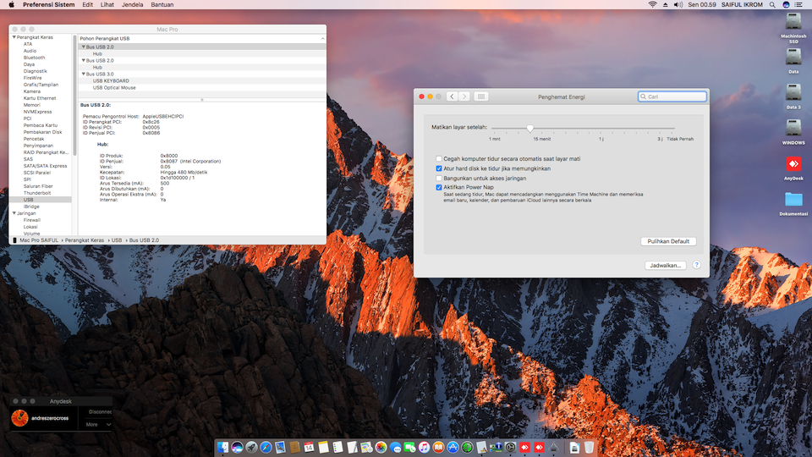This screenshot has width=812, height=457.
Task: Open volume control in menu bar
Action: point(678,5)
